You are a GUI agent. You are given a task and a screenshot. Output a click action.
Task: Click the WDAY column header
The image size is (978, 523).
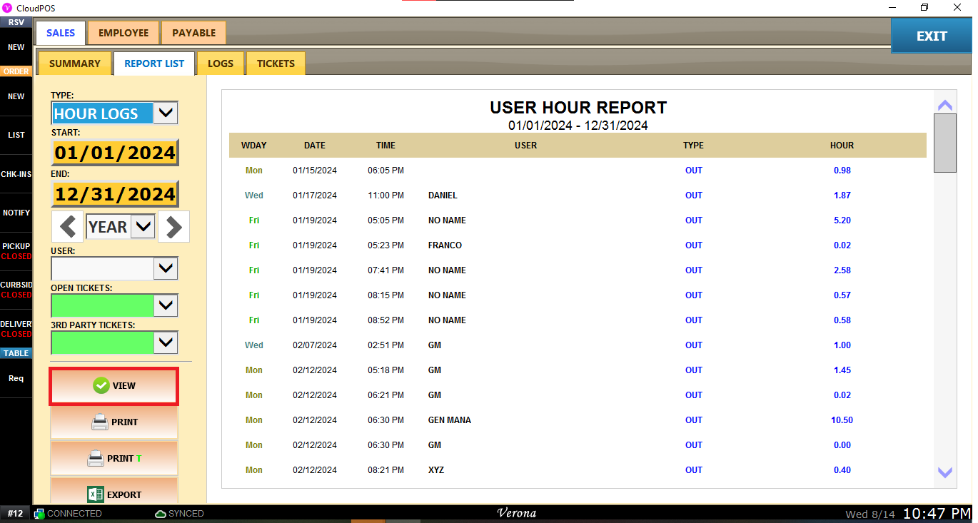tap(254, 146)
